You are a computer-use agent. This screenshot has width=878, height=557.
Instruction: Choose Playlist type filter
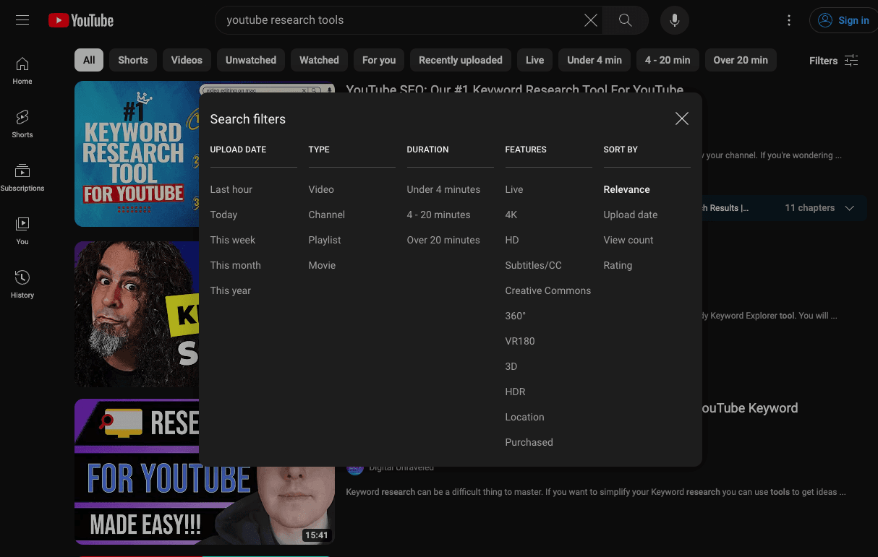click(325, 240)
